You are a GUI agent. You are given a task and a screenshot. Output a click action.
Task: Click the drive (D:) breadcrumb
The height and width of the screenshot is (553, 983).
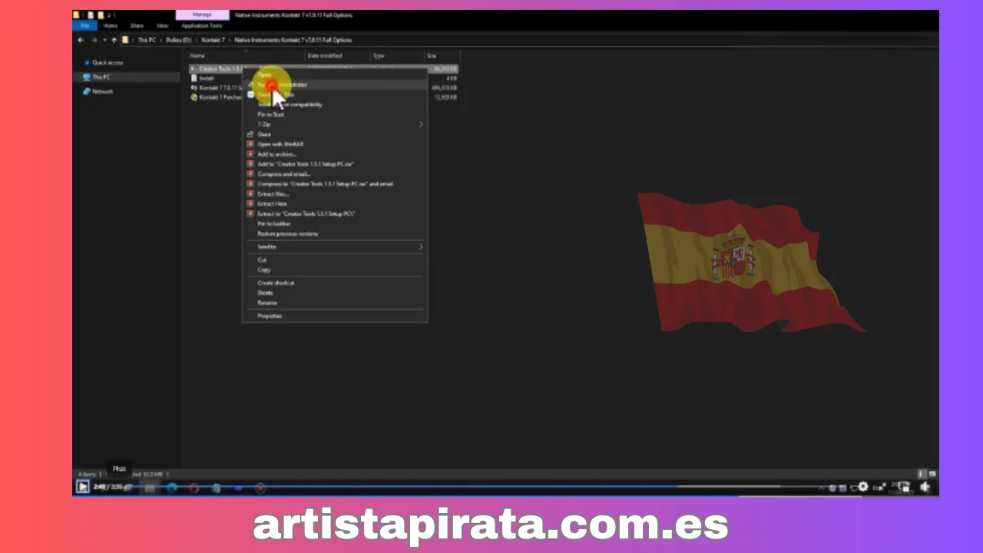point(179,40)
